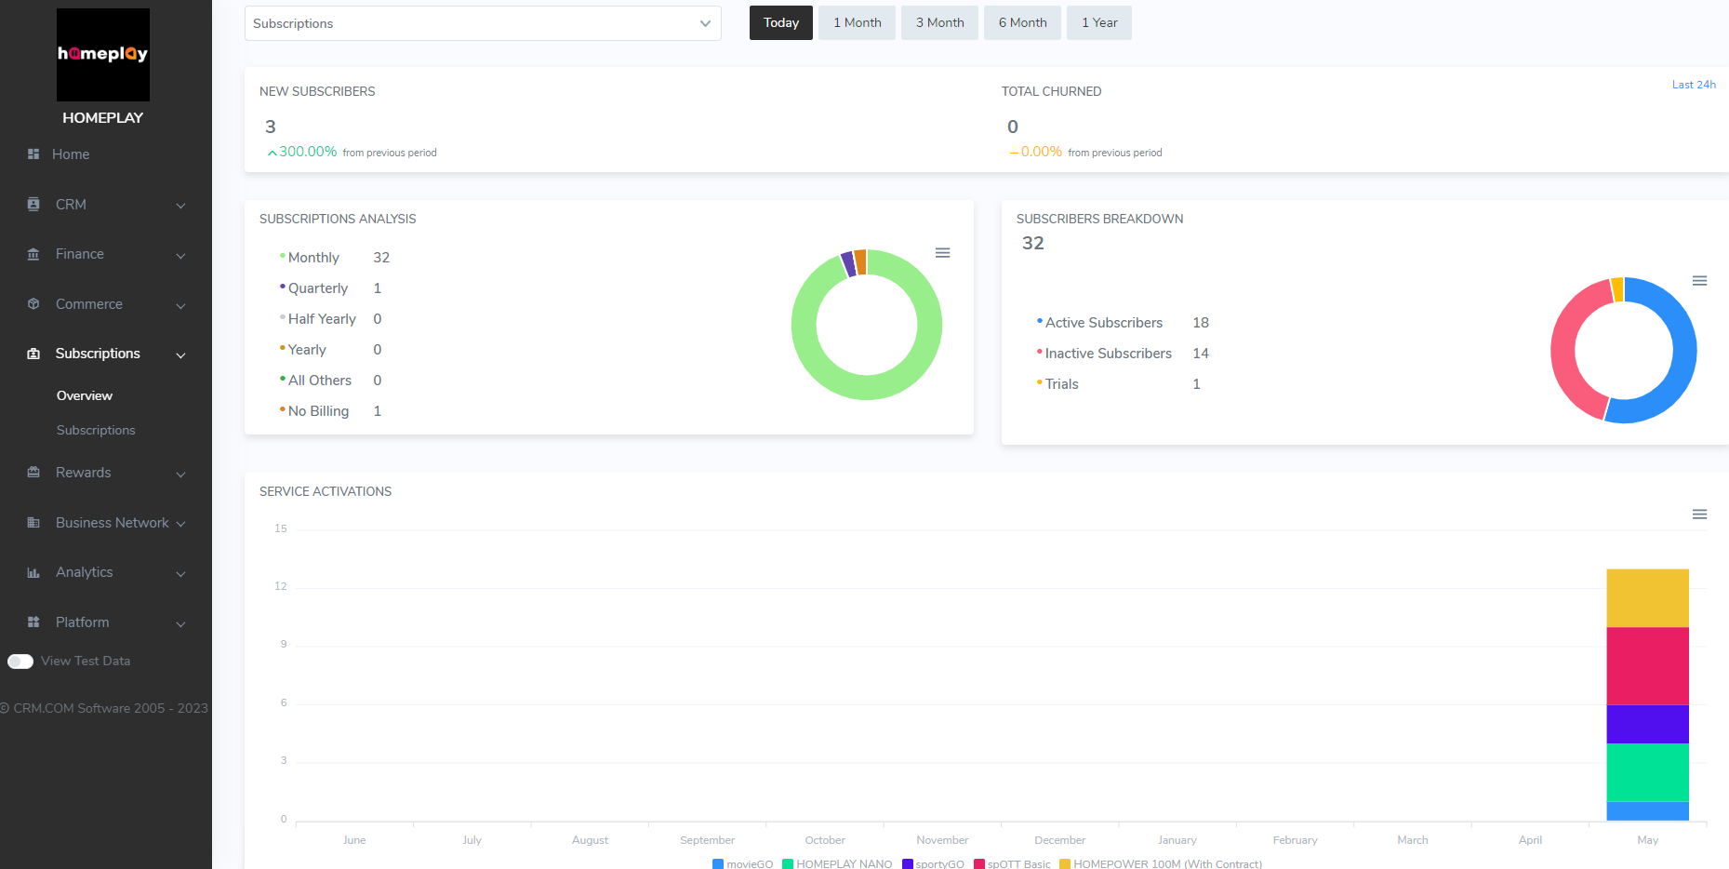Click the yellow HOMEPOWER bar segment for May
The height and width of the screenshot is (869, 1729).
tap(1647, 598)
